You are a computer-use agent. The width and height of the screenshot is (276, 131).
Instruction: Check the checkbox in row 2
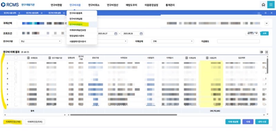pos(16,68)
